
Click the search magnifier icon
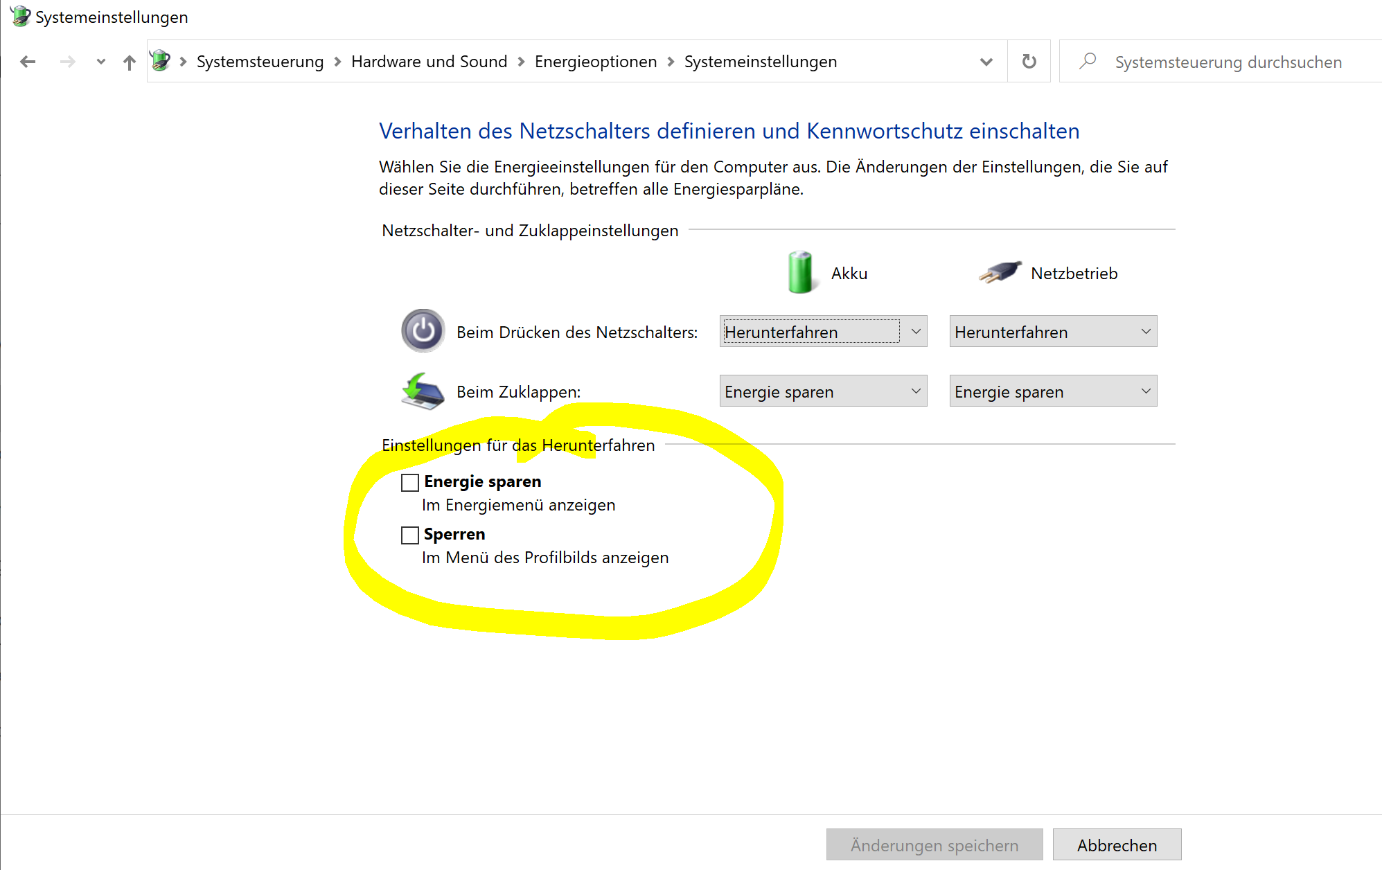pos(1088,61)
